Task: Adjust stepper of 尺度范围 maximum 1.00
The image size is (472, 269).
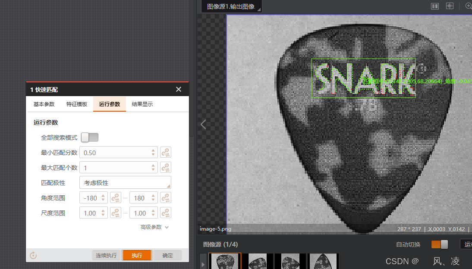Action: 153,213
